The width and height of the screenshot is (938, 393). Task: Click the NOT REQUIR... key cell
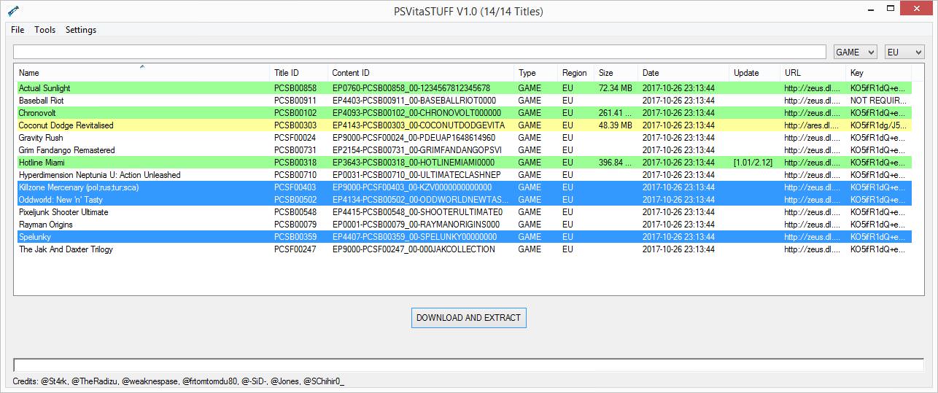pos(878,101)
